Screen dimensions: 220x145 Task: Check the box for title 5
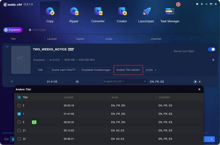tap(19, 122)
